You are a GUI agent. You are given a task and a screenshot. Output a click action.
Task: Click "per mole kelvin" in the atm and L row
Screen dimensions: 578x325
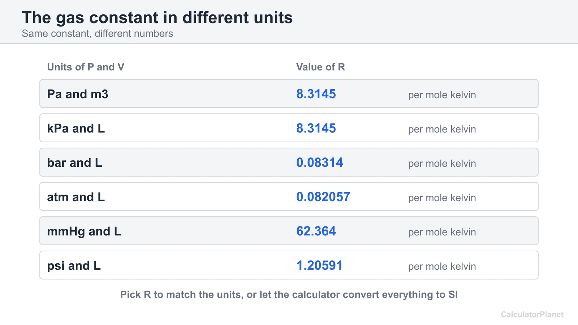tap(442, 198)
